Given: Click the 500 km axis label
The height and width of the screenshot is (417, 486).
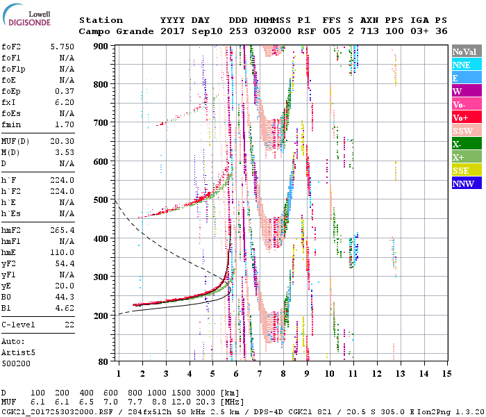Looking at the screenshot, I should pyautogui.click(x=101, y=200).
